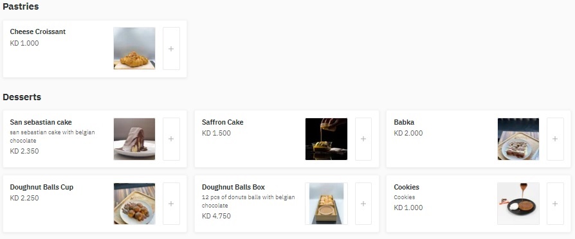575x239 pixels.
Task: Open the Cheese Croissant photo
Action: tap(134, 48)
